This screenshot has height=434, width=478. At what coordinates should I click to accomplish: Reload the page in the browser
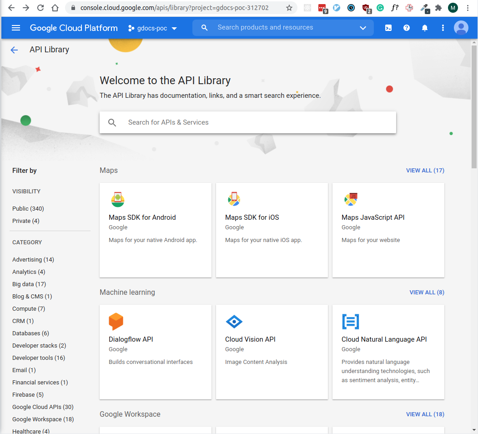coord(40,8)
